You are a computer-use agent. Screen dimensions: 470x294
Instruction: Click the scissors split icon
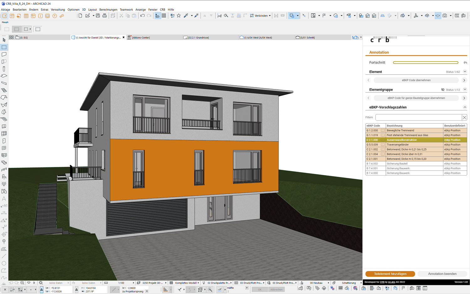point(219,16)
